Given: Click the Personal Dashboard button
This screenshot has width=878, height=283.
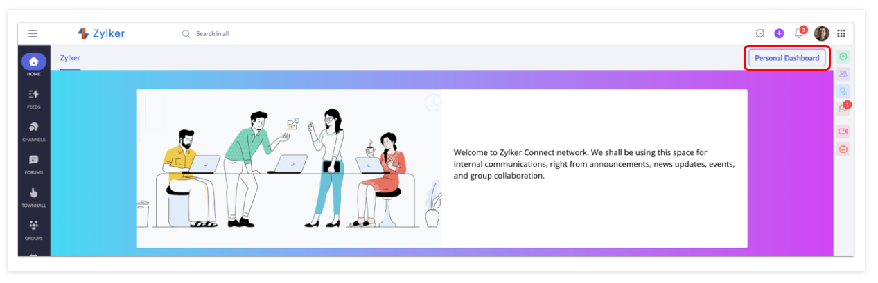Looking at the screenshot, I should click(787, 58).
